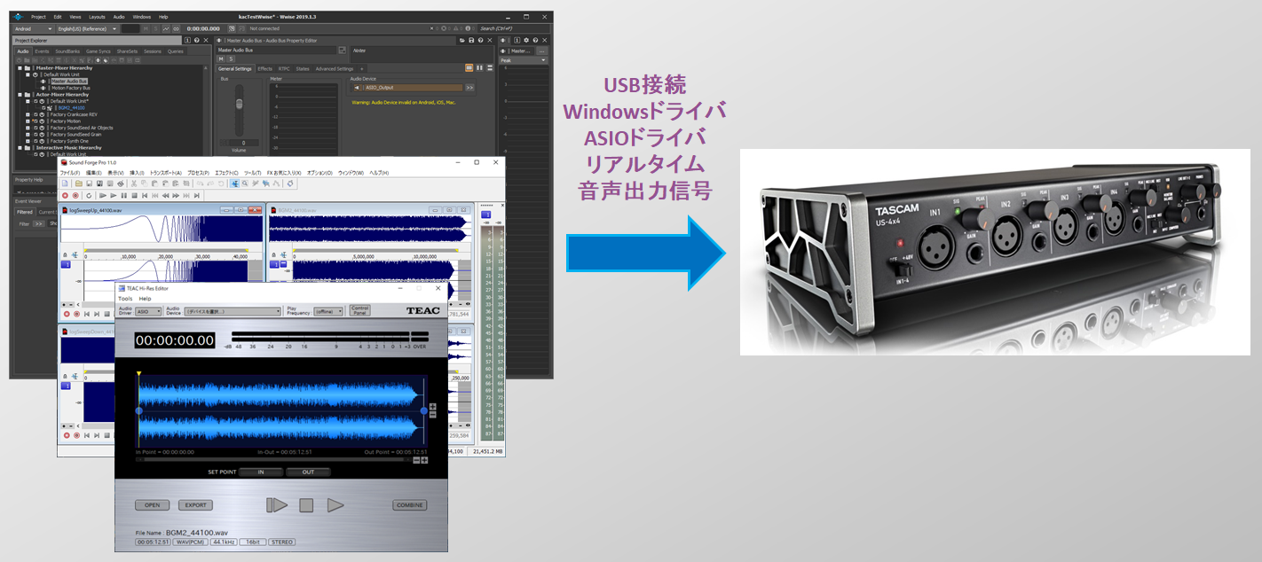Viewport: 1262px width, 562px height.
Task: Click Rewind in Sound Forge transport toolbar
Action: (165, 195)
